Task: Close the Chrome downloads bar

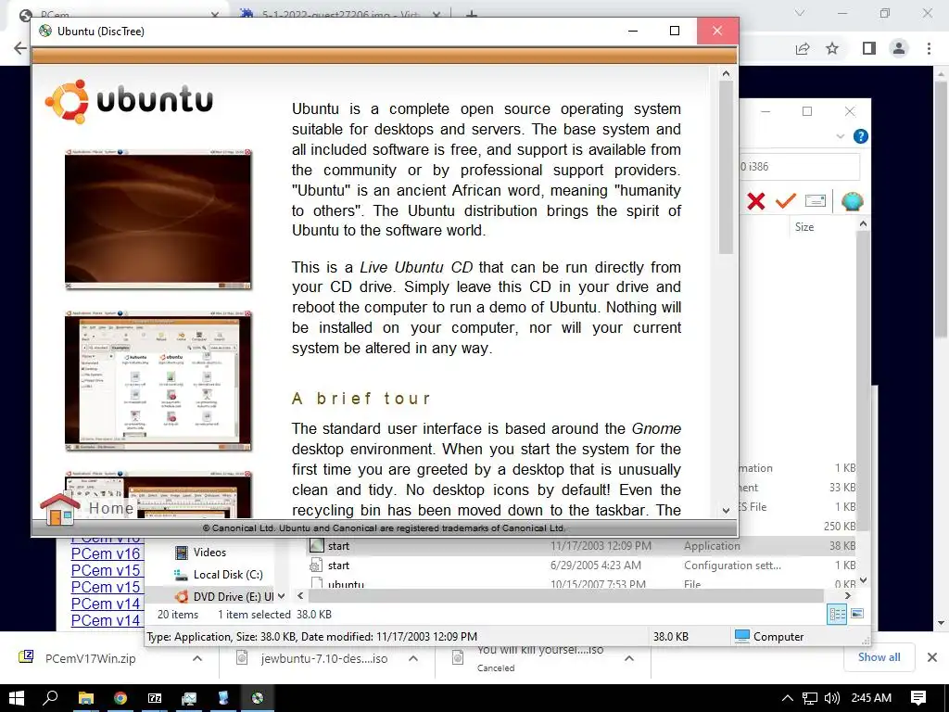Action: (x=932, y=657)
